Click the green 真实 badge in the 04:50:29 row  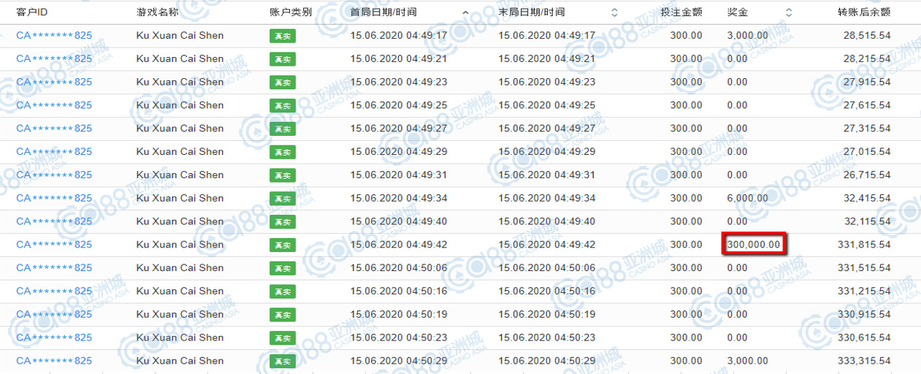(x=282, y=361)
